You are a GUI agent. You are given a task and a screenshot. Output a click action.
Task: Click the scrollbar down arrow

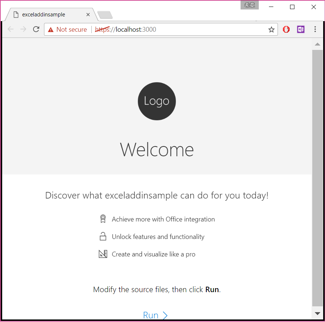tap(317, 314)
